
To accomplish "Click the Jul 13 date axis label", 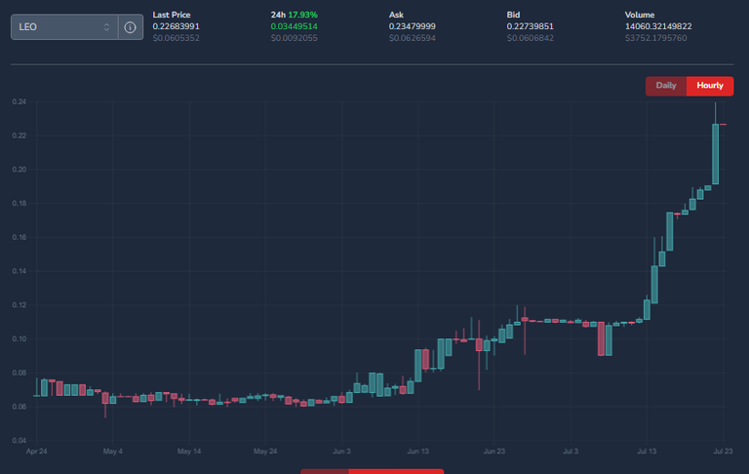I will point(647,451).
